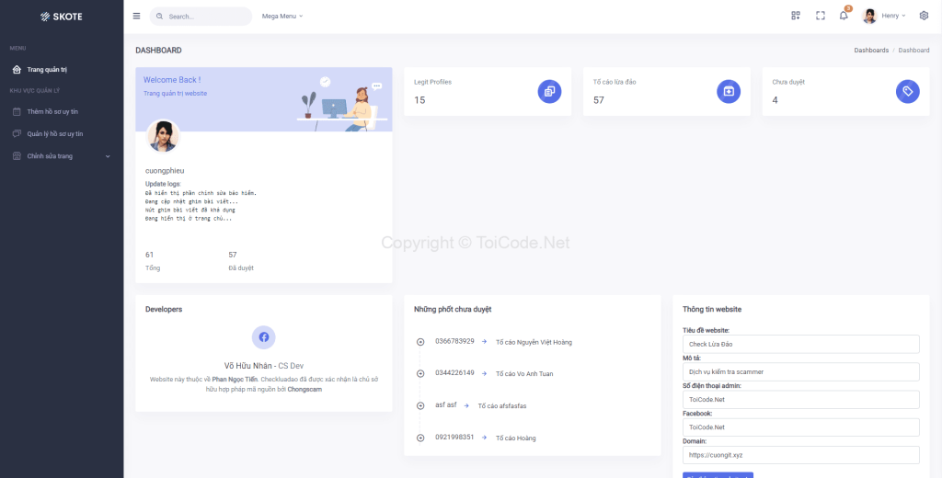Expand the Chỉnh sửa trang chevron
The width and height of the screenshot is (942, 478).
tap(109, 156)
